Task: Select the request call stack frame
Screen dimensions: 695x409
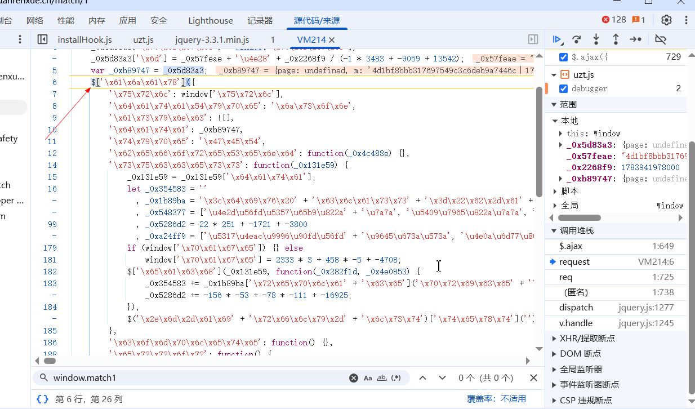Action: coord(616,262)
